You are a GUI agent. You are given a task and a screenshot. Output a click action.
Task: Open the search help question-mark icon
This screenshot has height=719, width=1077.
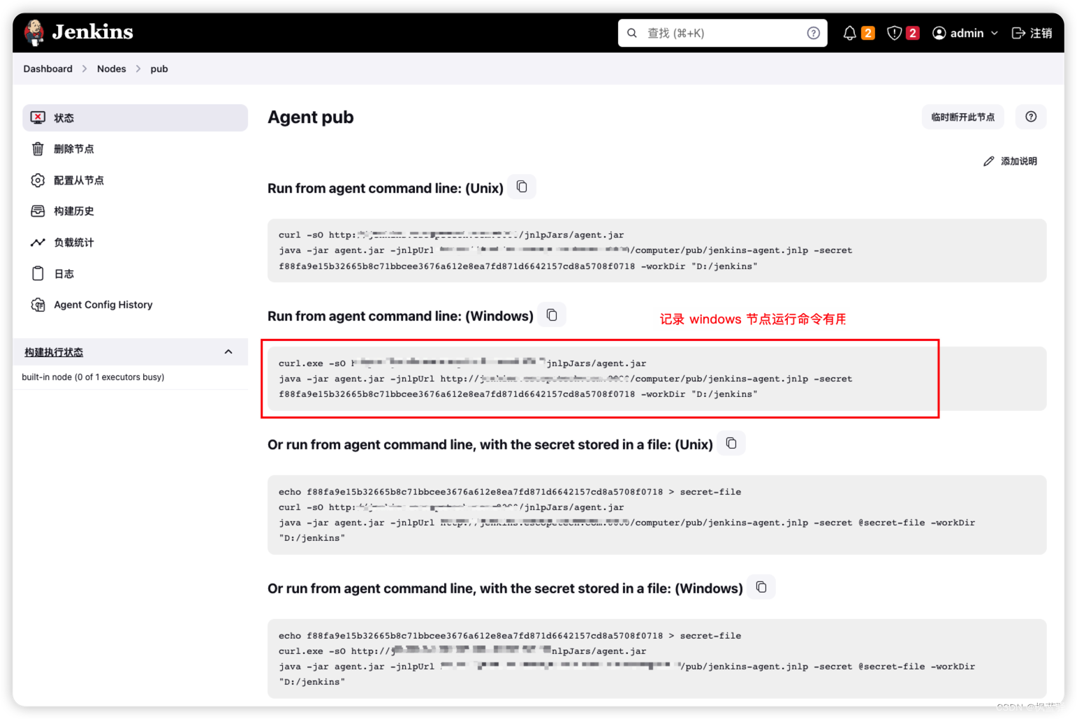(813, 33)
